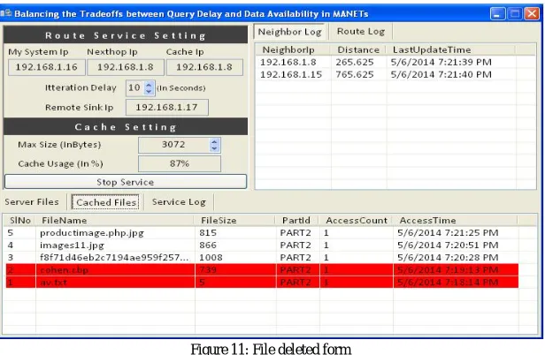The height and width of the screenshot is (355, 545).
Task: Click the Nexthop Ip field
Action: pos(126,67)
